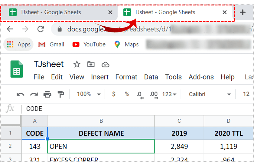Format as currency with dollar icon
This screenshot has width=254, height=162.
tap(114, 94)
